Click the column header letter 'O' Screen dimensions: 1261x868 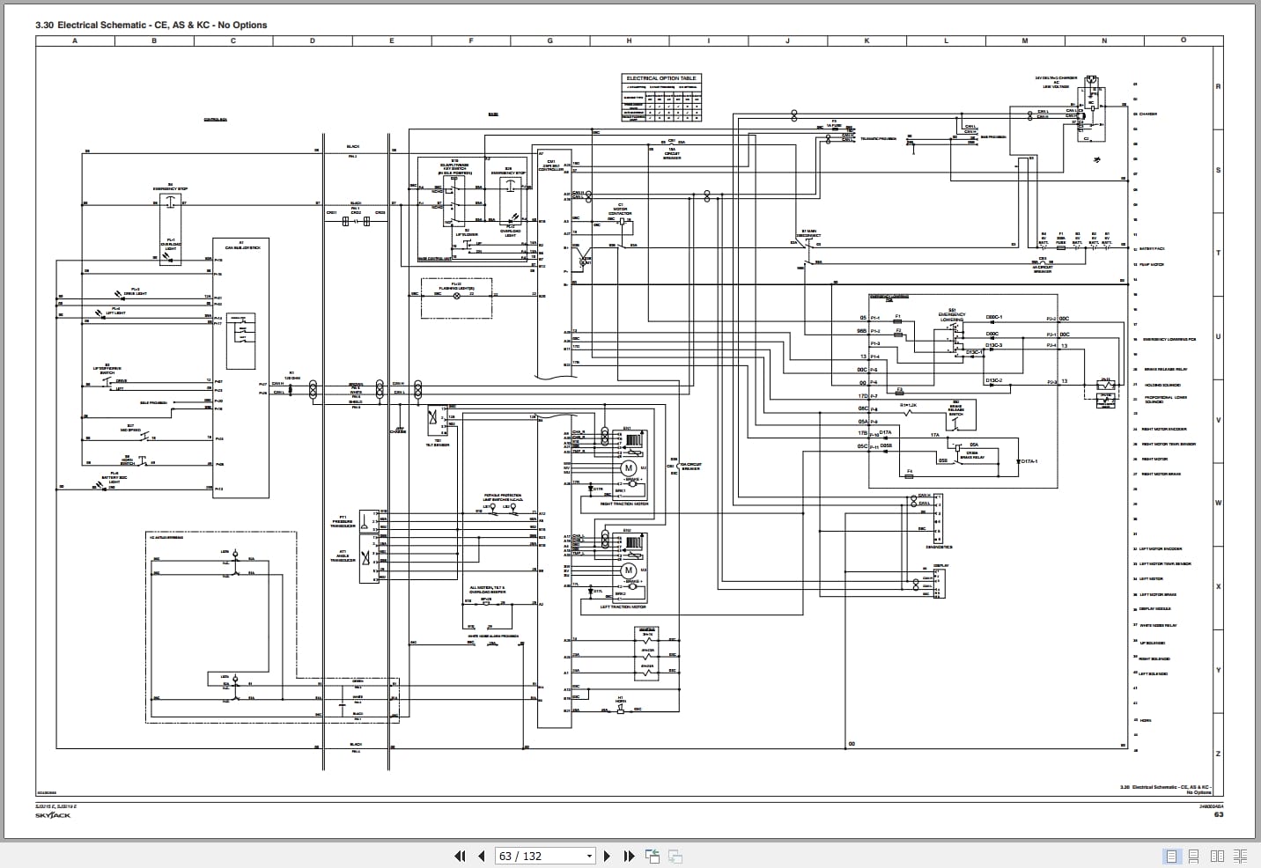point(1184,40)
